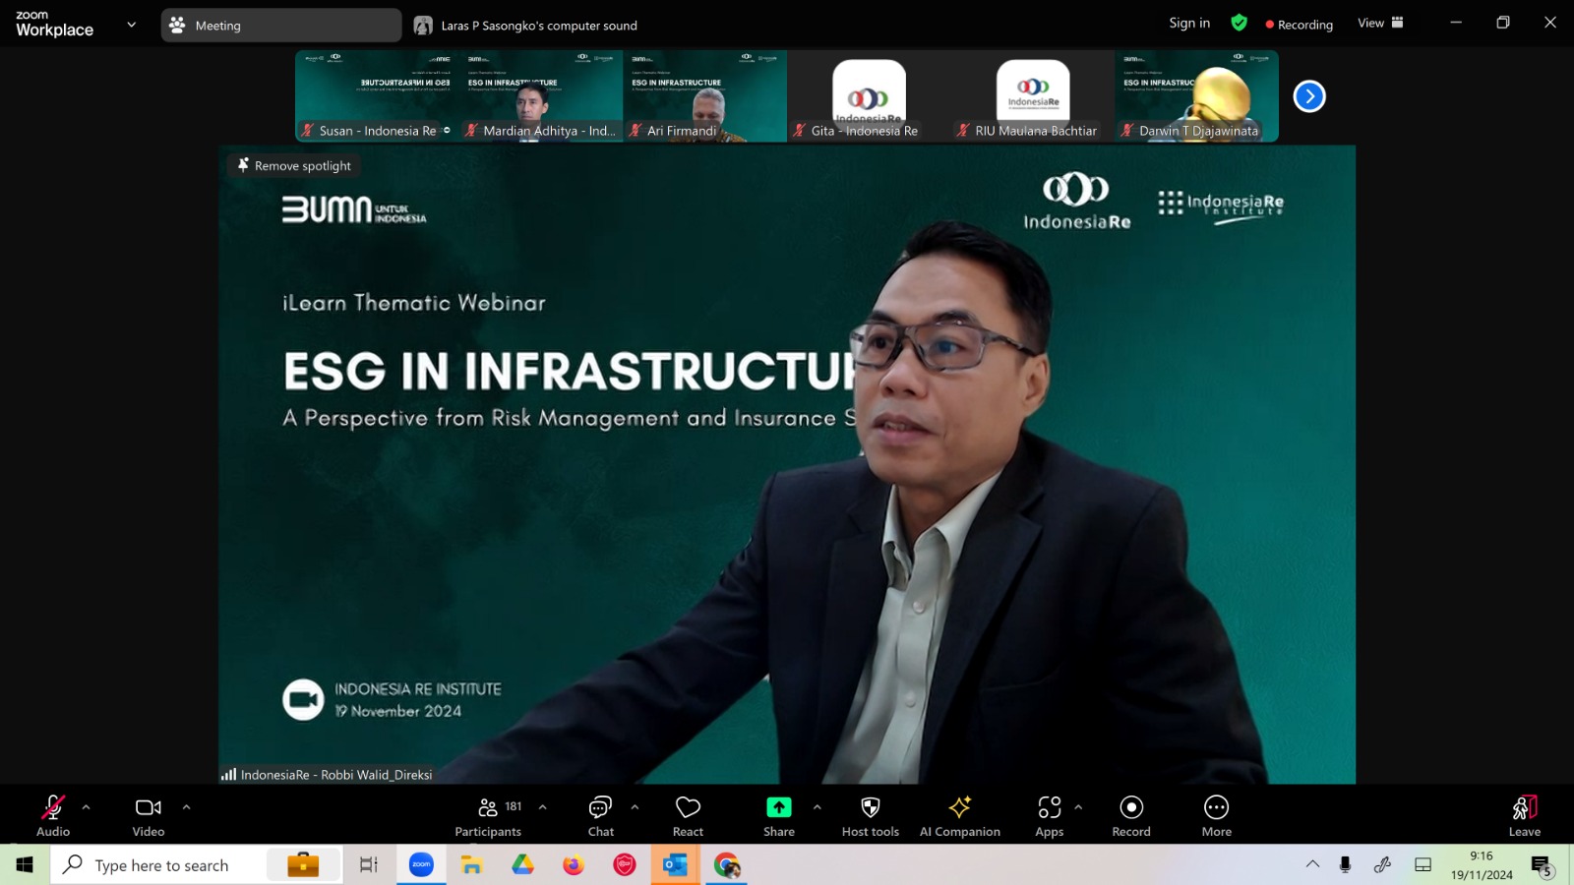Open the Apps icon in toolbar

[1049, 816]
